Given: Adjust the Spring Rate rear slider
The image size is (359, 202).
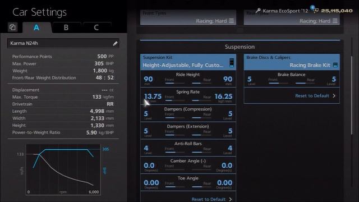Looking at the screenshot, I should [201, 100].
